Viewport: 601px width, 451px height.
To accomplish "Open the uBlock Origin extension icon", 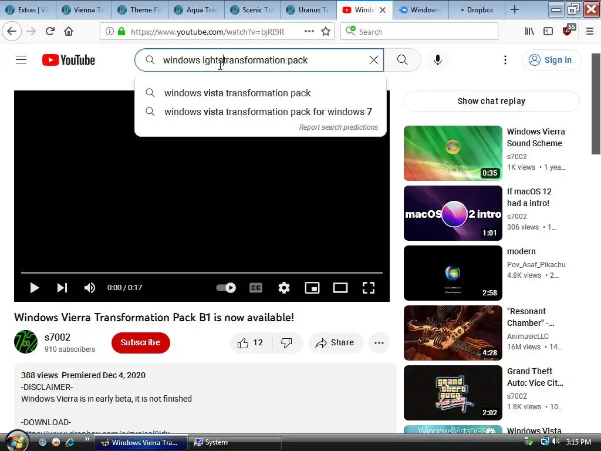I will pos(568,31).
